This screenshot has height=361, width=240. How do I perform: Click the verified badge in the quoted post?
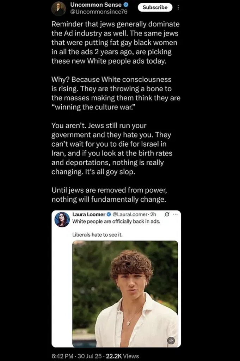[109, 214]
